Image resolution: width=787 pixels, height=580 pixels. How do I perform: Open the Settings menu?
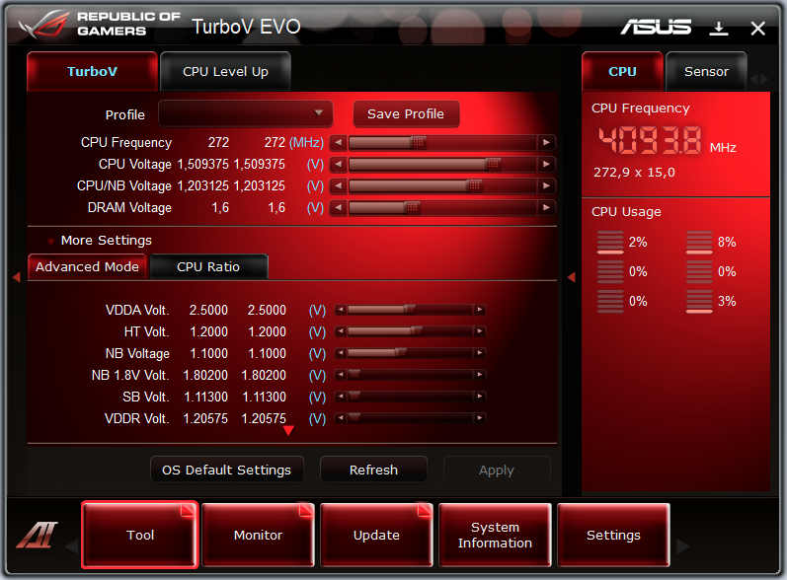(x=613, y=535)
